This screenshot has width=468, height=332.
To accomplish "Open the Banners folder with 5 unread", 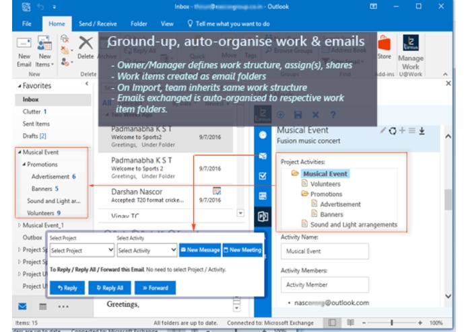I will pos(44,189).
